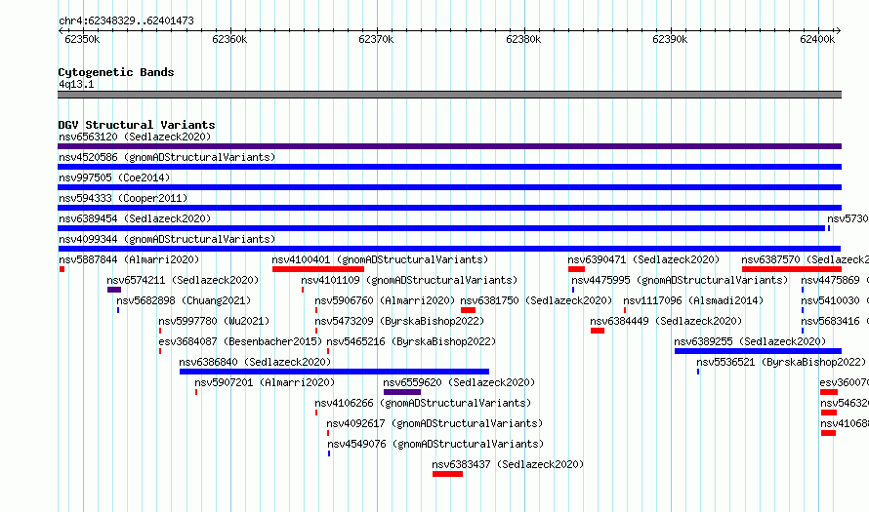Open variant label nsv4520586 (gnomADStructuralVariants)
Viewport: 869px width, 512px height.
click(167, 157)
